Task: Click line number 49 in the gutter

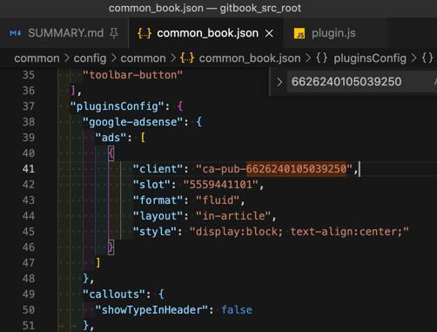Action: pyautogui.click(x=29, y=295)
